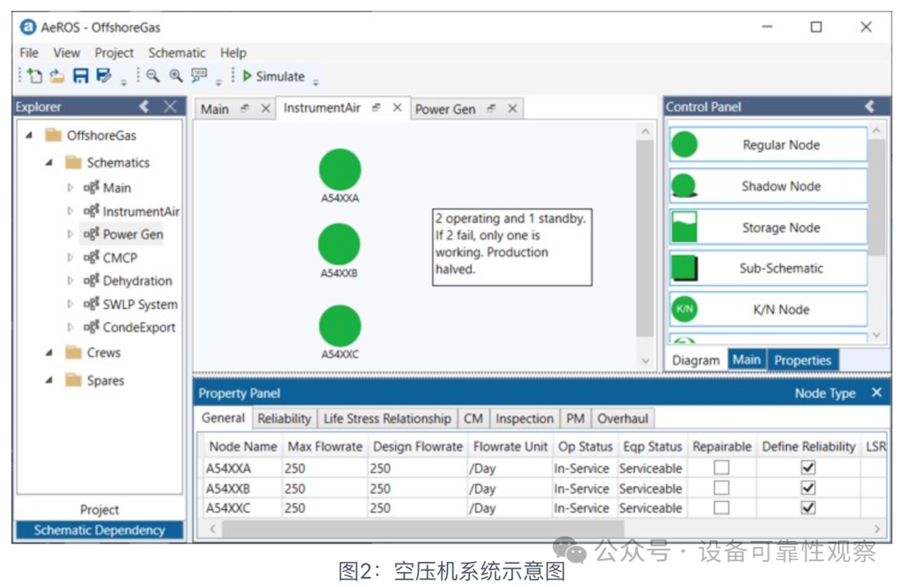
Task: Close the Explorer panel
Action: coord(170,106)
